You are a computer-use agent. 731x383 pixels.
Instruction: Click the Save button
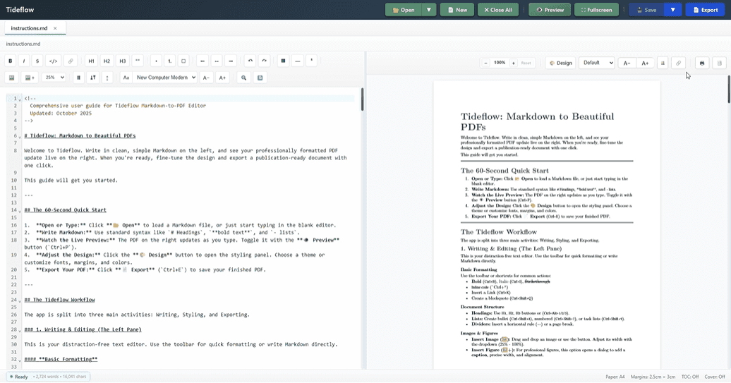646,10
